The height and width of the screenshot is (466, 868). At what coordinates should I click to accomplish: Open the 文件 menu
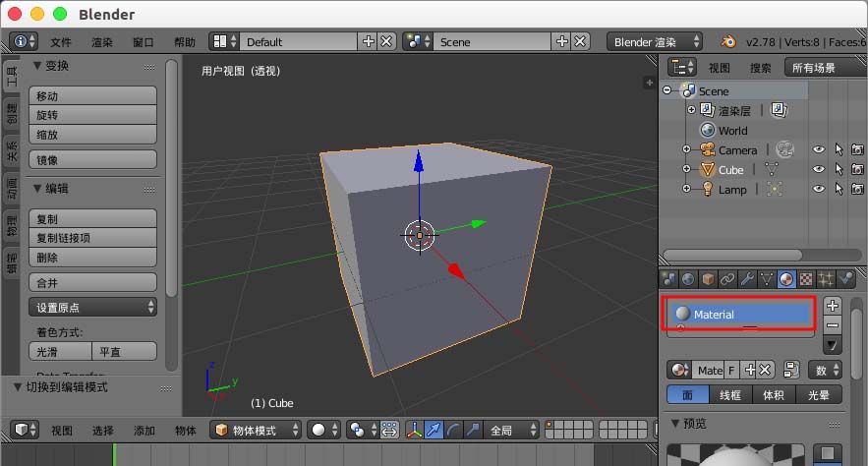pyautogui.click(x=61, y=42)
